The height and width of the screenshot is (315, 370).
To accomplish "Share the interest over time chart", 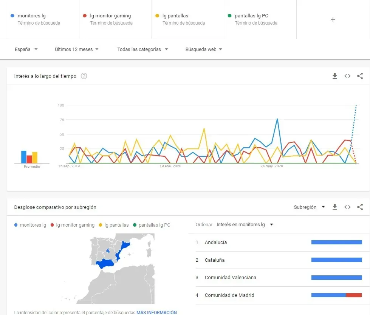I will click(360, 76).
